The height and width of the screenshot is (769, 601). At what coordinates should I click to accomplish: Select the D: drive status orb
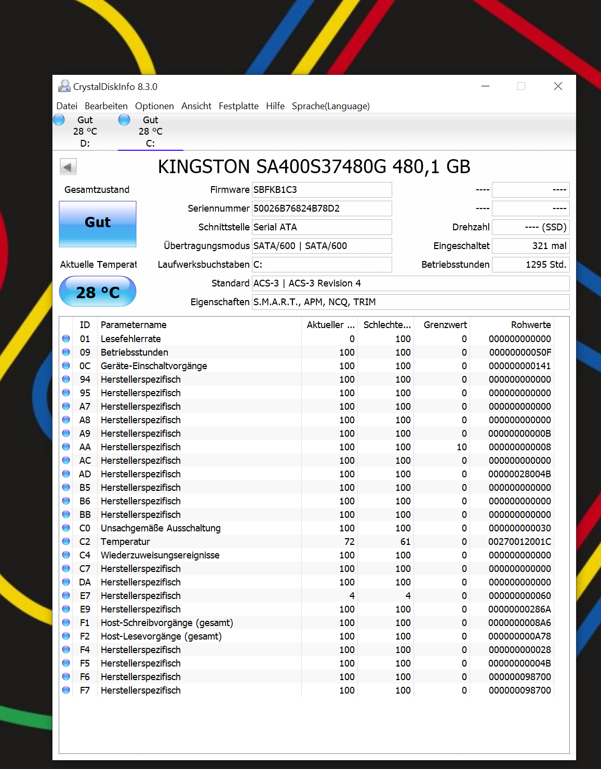tap(59, 120)
